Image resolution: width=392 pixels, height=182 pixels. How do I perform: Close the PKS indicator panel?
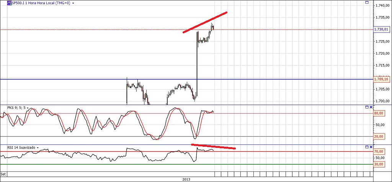(371, 107)
